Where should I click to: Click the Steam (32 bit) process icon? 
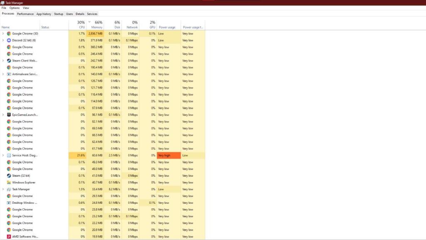click(9, 175)
